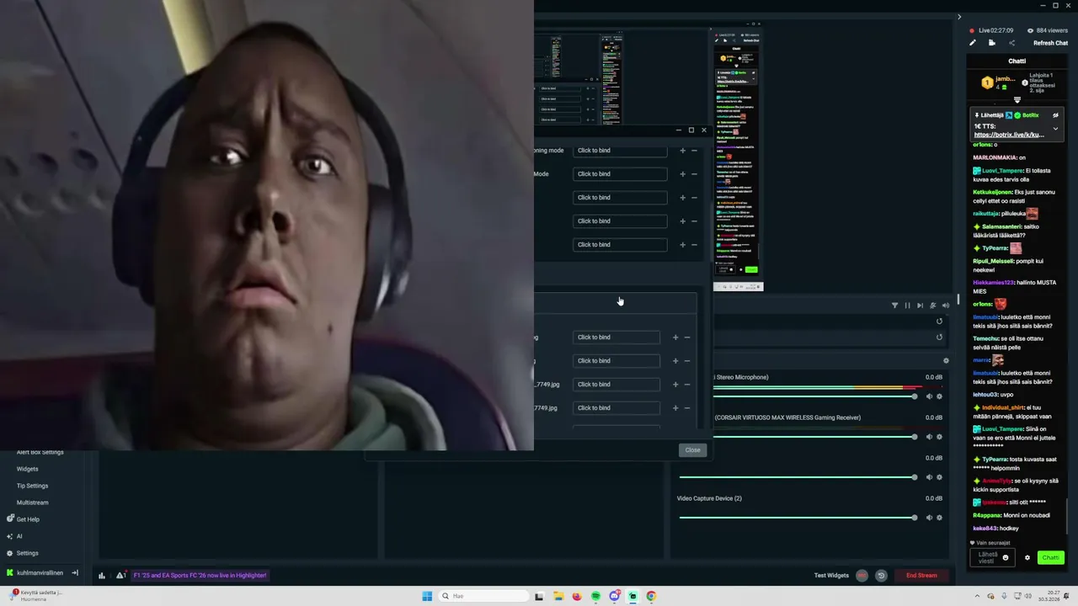Remove binding with minus in "oning mode" row

click(x=694, y=151)
